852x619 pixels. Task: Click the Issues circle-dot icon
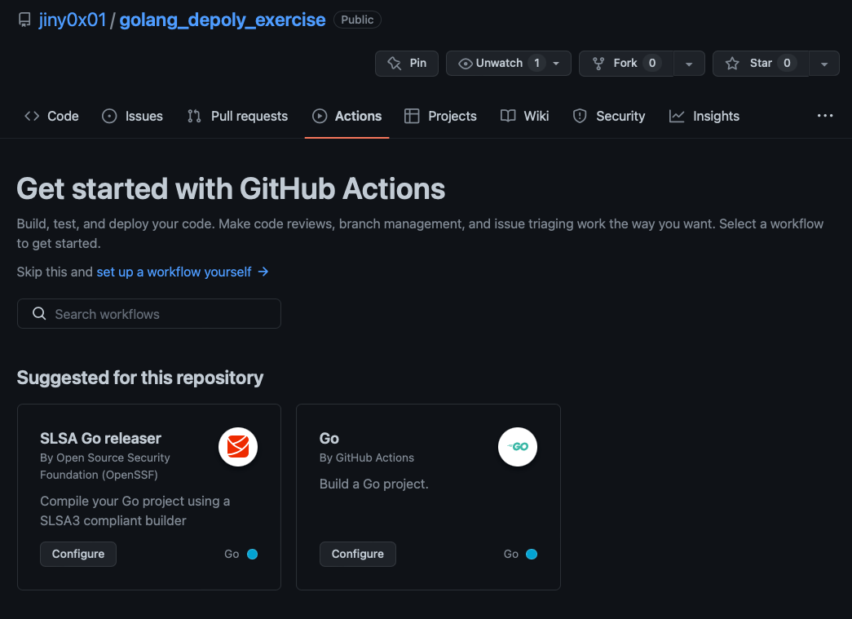[x=109, y=116]
